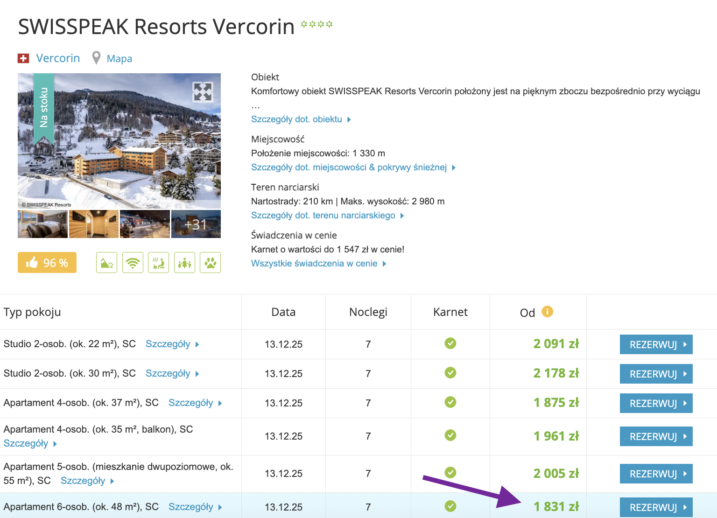Click REZERWUJ for the 1 961 zł apartment
The image size is (717, 518).
(656, 436)
